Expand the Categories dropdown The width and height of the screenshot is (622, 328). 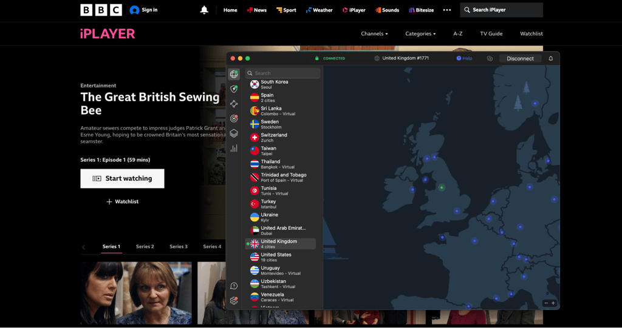(x=420, y=34)
